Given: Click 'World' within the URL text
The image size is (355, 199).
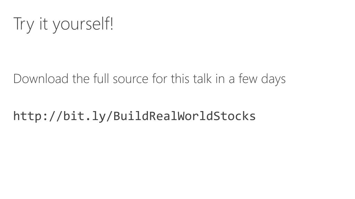Looking at the screenshot, I should pos(195,116).
